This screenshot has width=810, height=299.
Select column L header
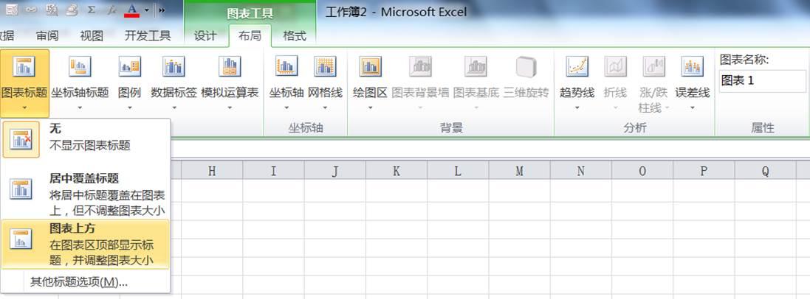coord(458,171)
